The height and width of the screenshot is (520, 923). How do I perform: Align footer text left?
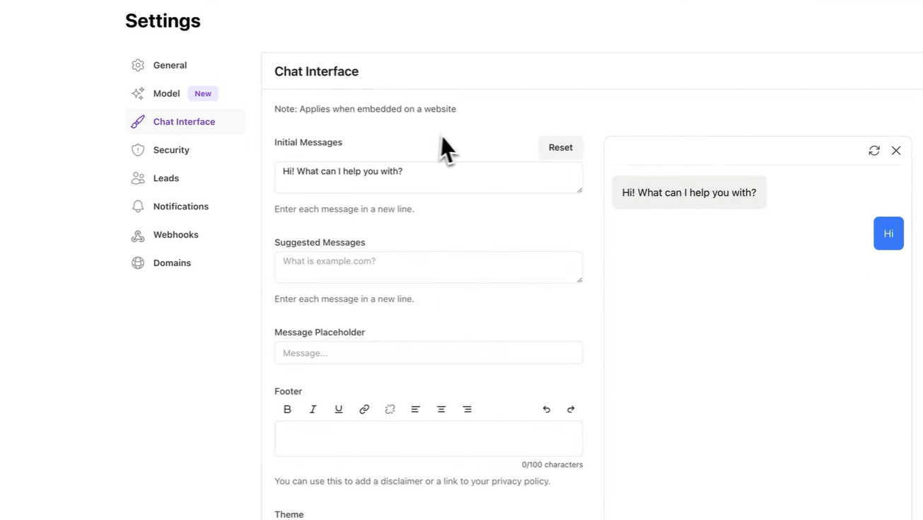click(415, 409)
